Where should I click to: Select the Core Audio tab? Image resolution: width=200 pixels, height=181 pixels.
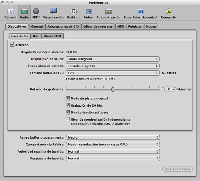[20, 36]
